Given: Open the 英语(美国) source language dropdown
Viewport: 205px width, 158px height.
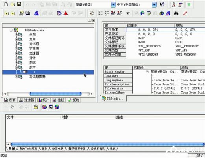Looking at the screenshot, I should (x=113, y=5).
